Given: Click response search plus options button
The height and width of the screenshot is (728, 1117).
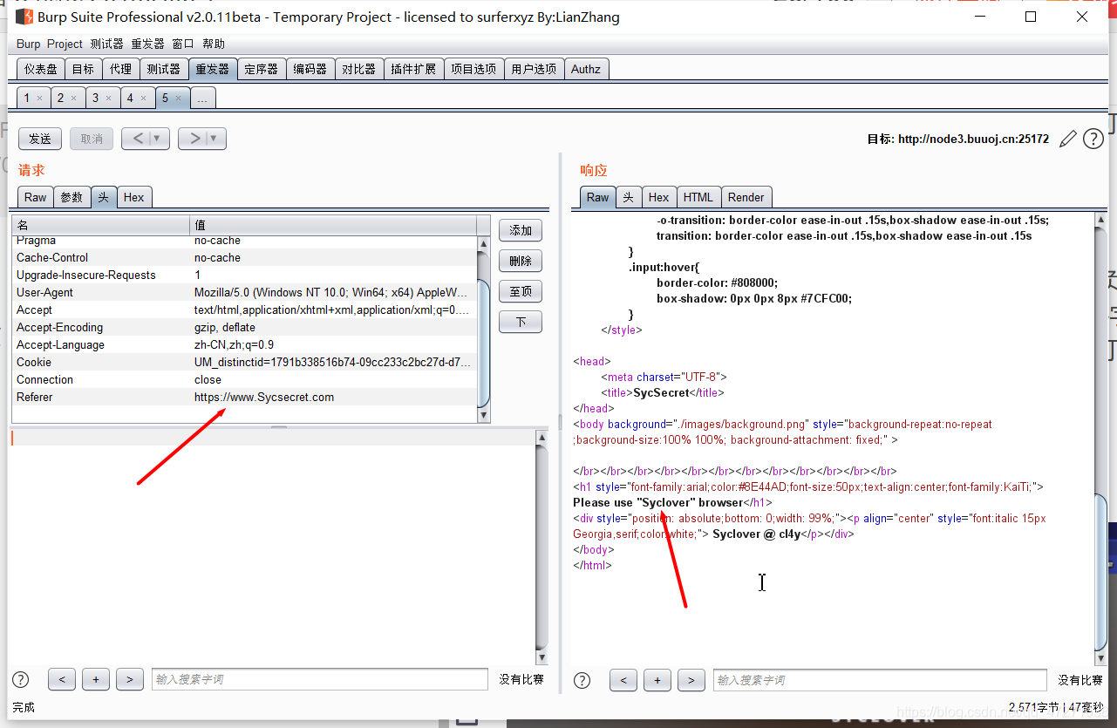Looking at the screenshot, I should click(657, 680).
